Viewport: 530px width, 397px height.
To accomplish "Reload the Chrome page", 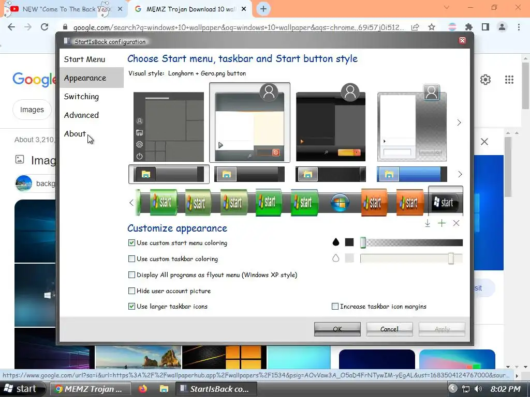I will point(45,27).
